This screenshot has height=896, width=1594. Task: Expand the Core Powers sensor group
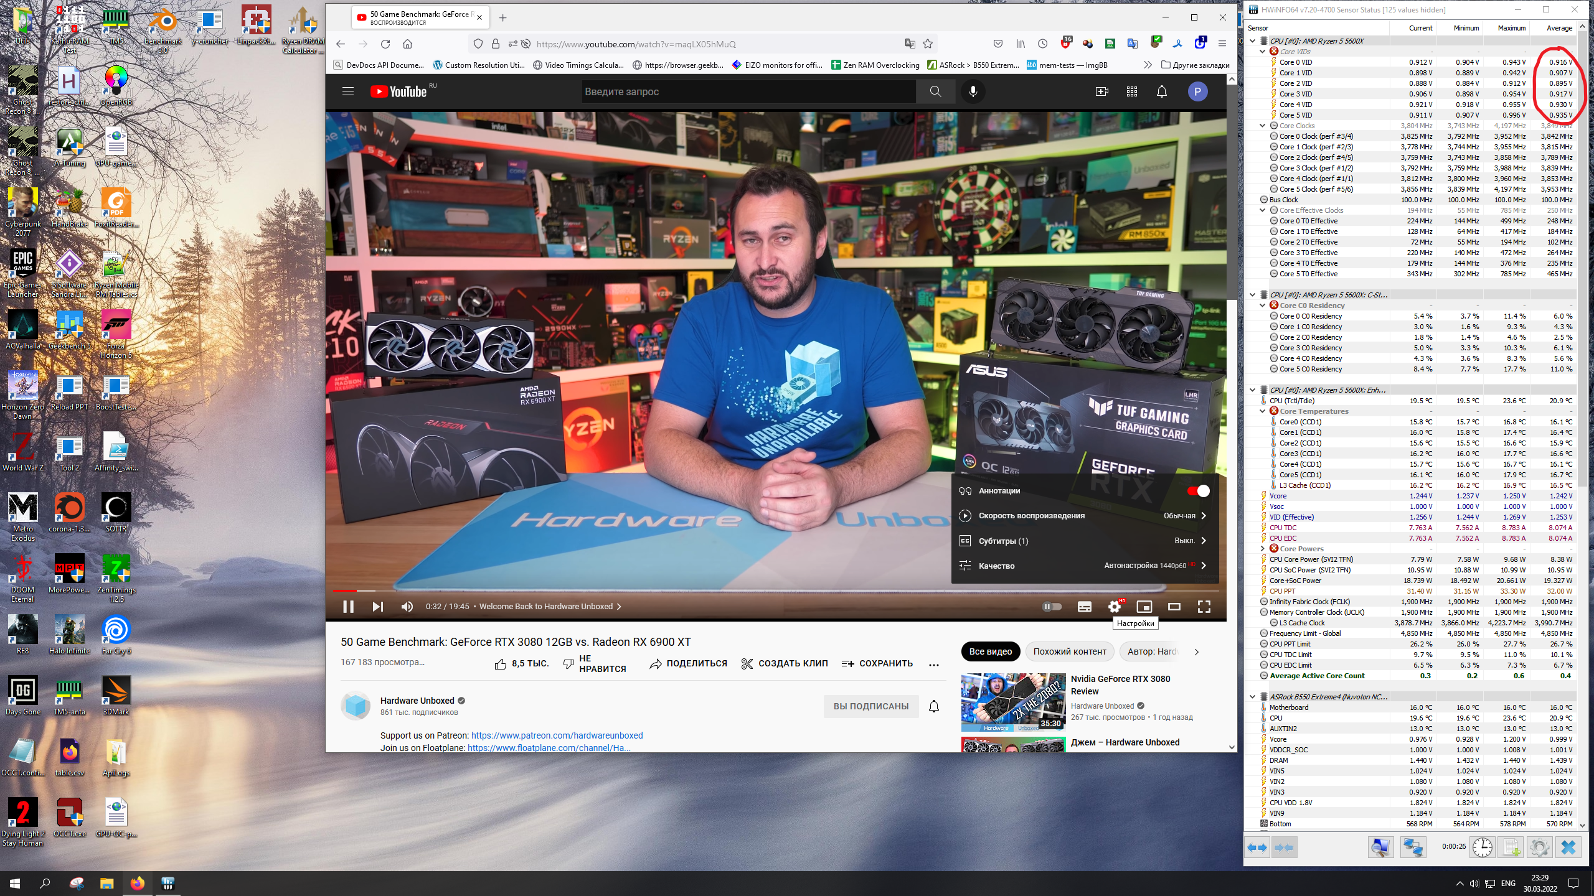(1263, 549)
